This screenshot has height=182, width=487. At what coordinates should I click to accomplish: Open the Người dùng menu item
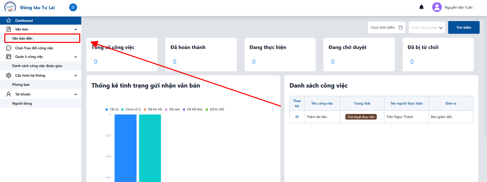[41, 103]
